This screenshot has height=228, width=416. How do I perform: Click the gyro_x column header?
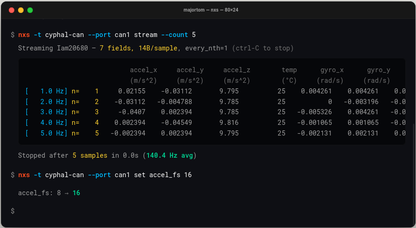(x=332, y=70)
